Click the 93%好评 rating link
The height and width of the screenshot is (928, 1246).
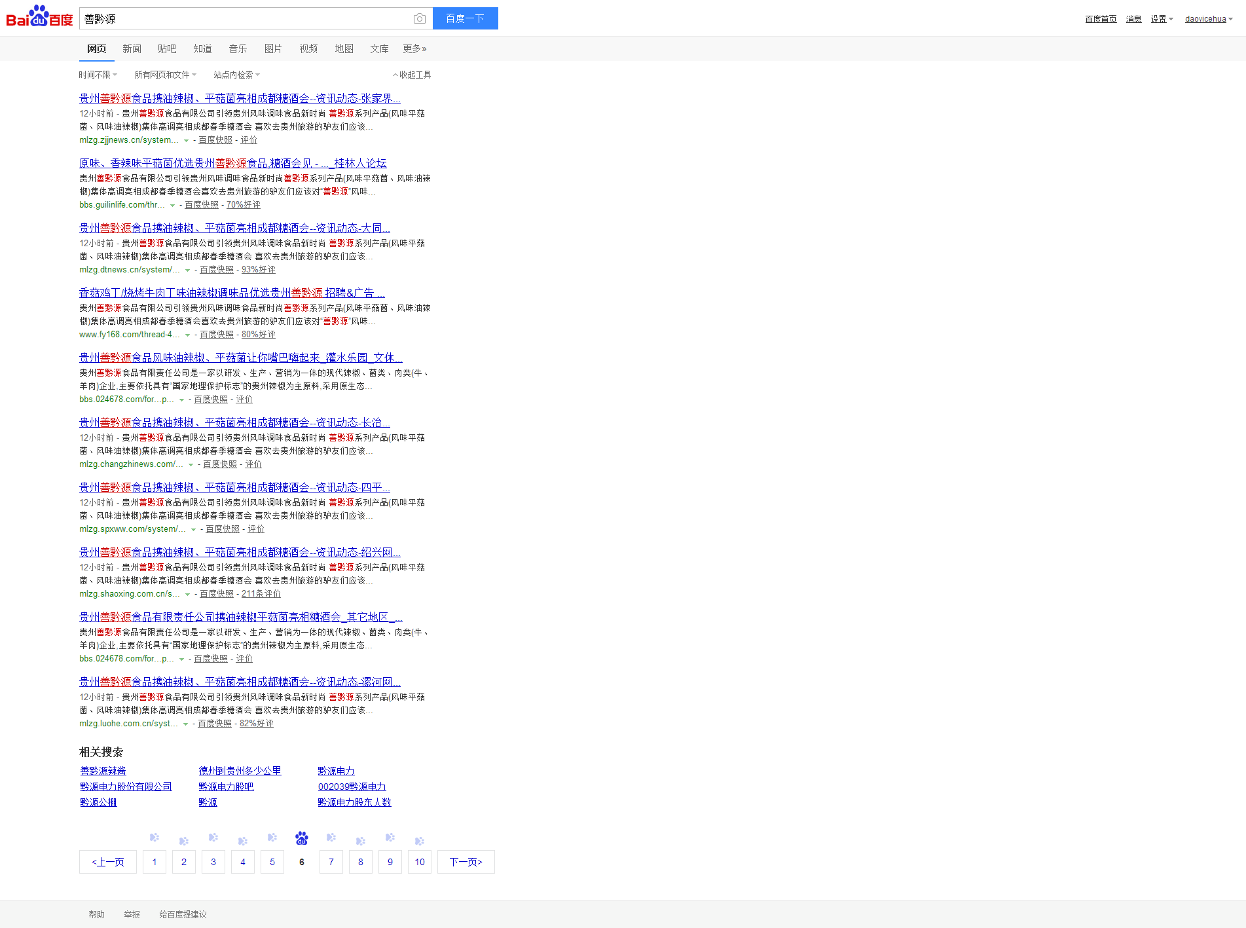coord(259,270)
